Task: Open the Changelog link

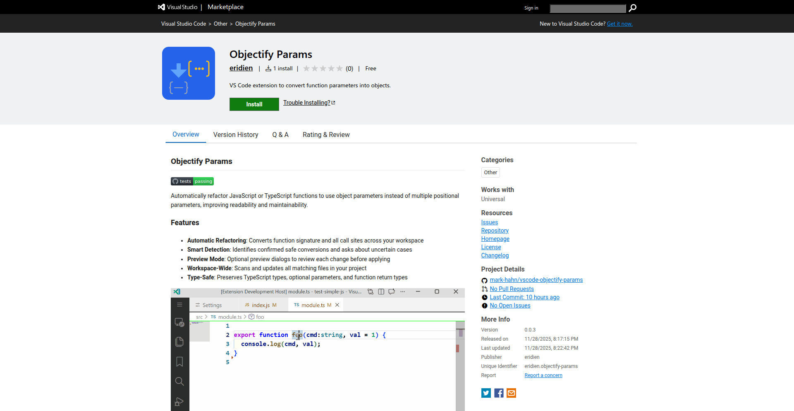Action: (x=495, y=255)
